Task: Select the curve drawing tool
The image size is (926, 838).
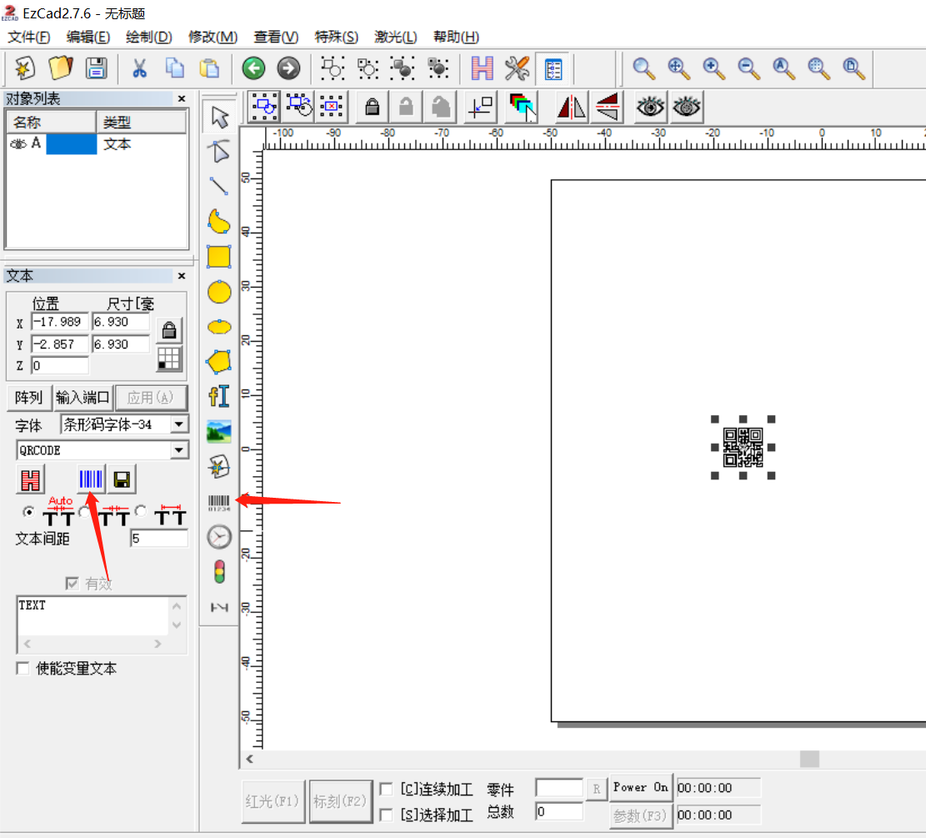Action: coord(219,222)
